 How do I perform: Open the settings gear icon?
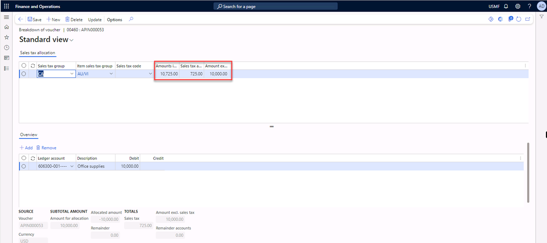pos(518,6)
